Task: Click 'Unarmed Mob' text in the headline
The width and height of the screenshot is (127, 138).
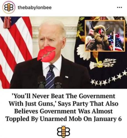Action: [x=61, y=119]
